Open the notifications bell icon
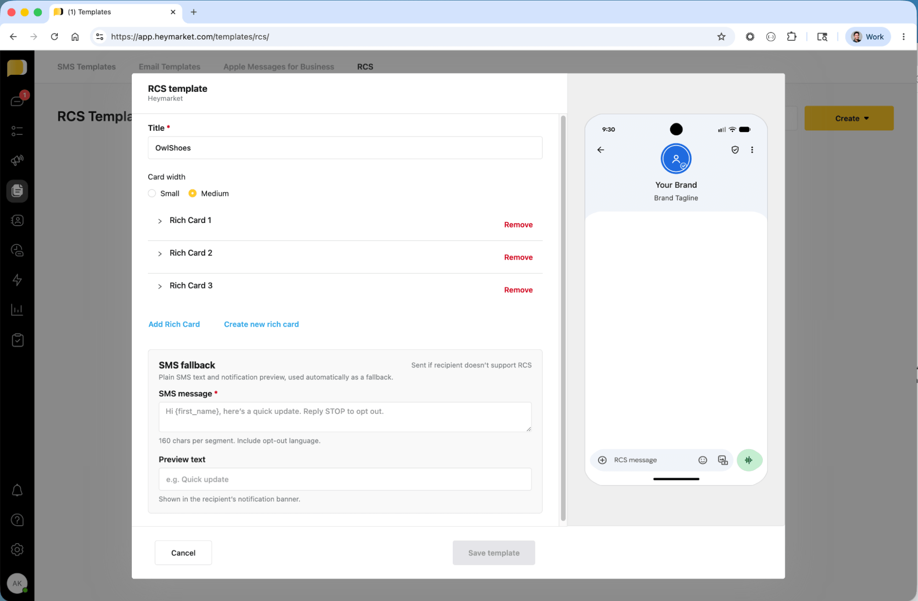918x601 pixels. tap(17, 490)
